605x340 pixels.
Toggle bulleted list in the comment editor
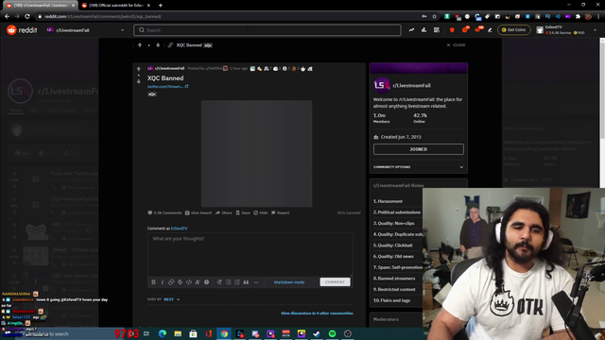pos(229,282)
